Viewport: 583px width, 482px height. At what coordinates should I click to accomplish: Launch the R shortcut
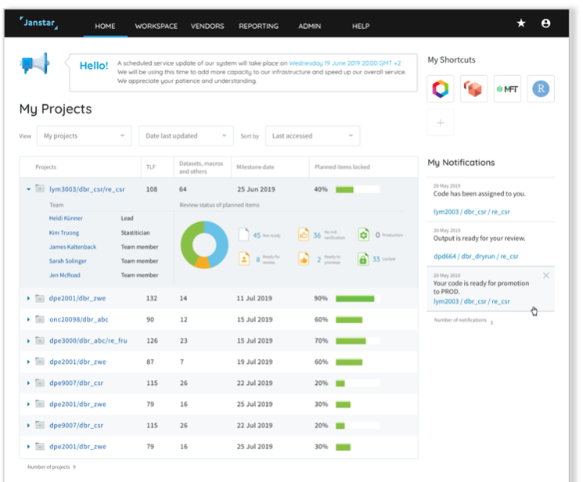pyautogui.click(x=541, y=89)
